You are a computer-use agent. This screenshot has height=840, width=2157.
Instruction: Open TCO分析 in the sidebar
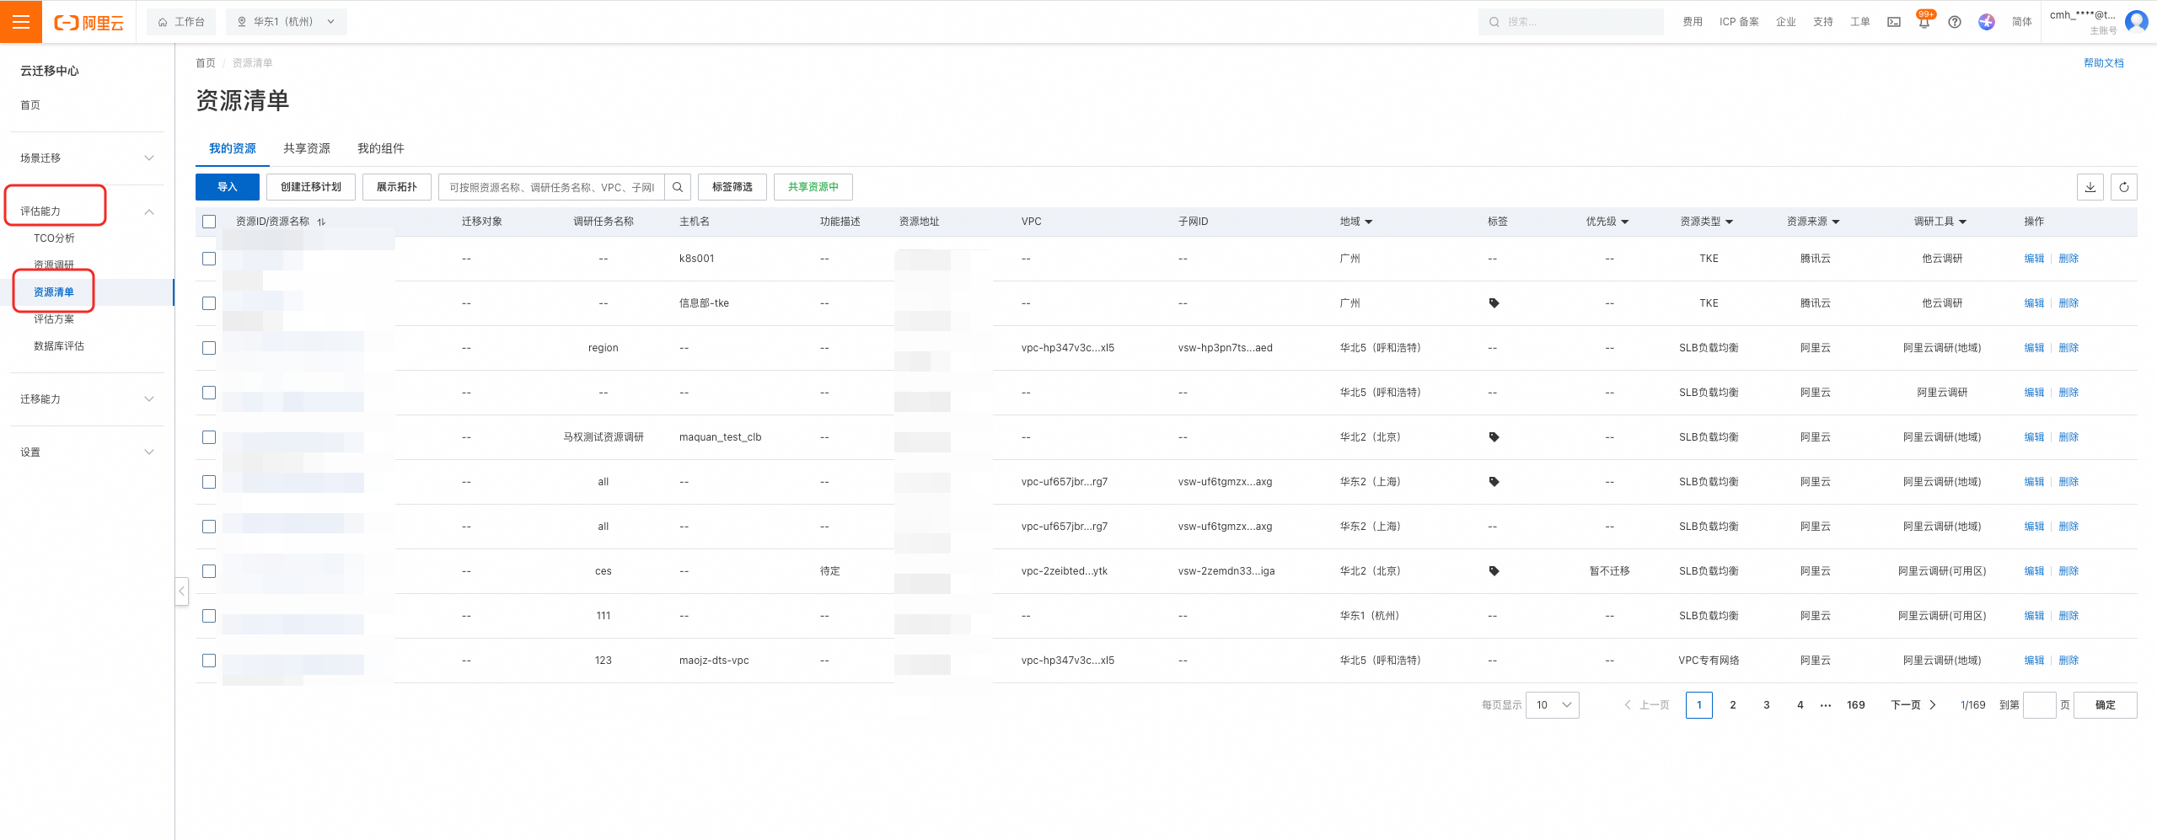coord(54,238)
